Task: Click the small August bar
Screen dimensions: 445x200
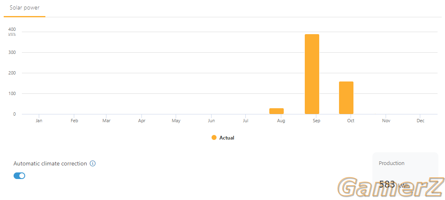Action: pyautogui.click(x=276, y=111)
